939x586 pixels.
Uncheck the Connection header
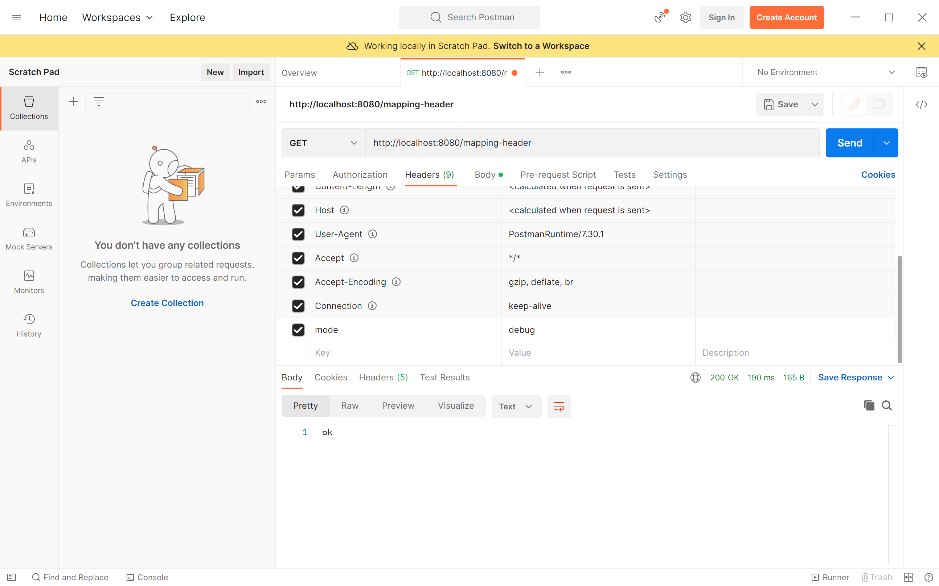tap(298, 306)
